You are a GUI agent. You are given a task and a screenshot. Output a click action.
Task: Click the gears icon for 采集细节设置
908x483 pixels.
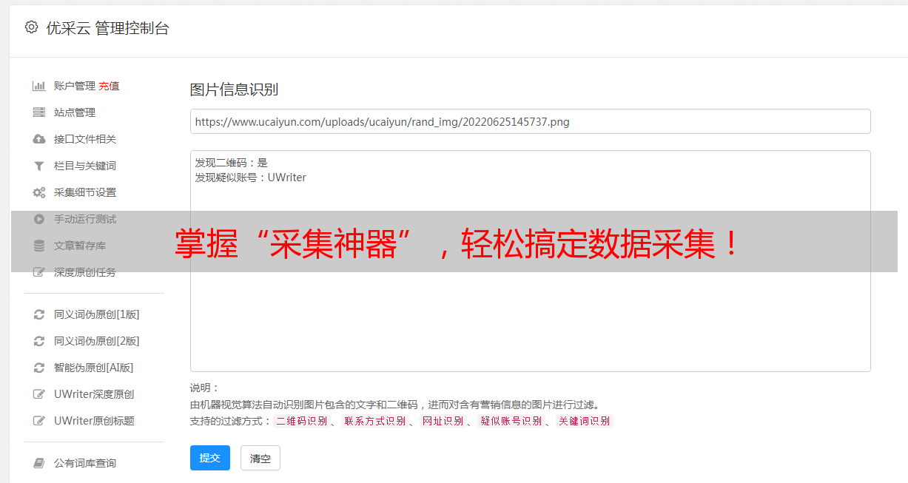point(39,192)
